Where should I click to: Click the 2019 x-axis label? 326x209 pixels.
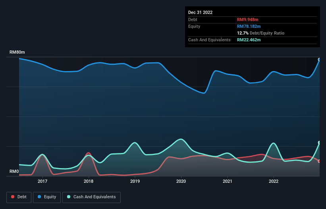pyautogui.click(x=135, y=181)
